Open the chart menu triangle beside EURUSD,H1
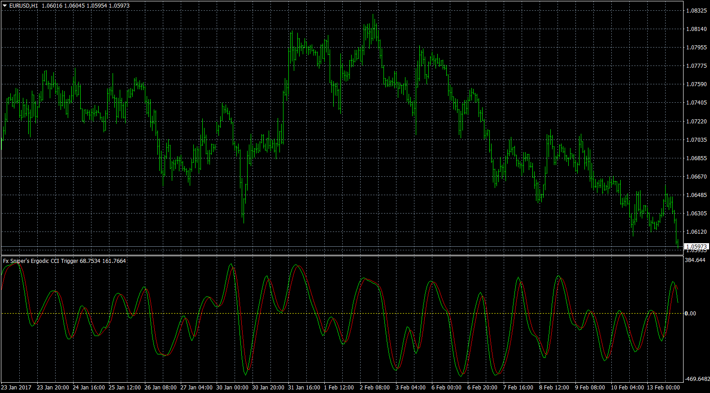 tap(4, 5)
